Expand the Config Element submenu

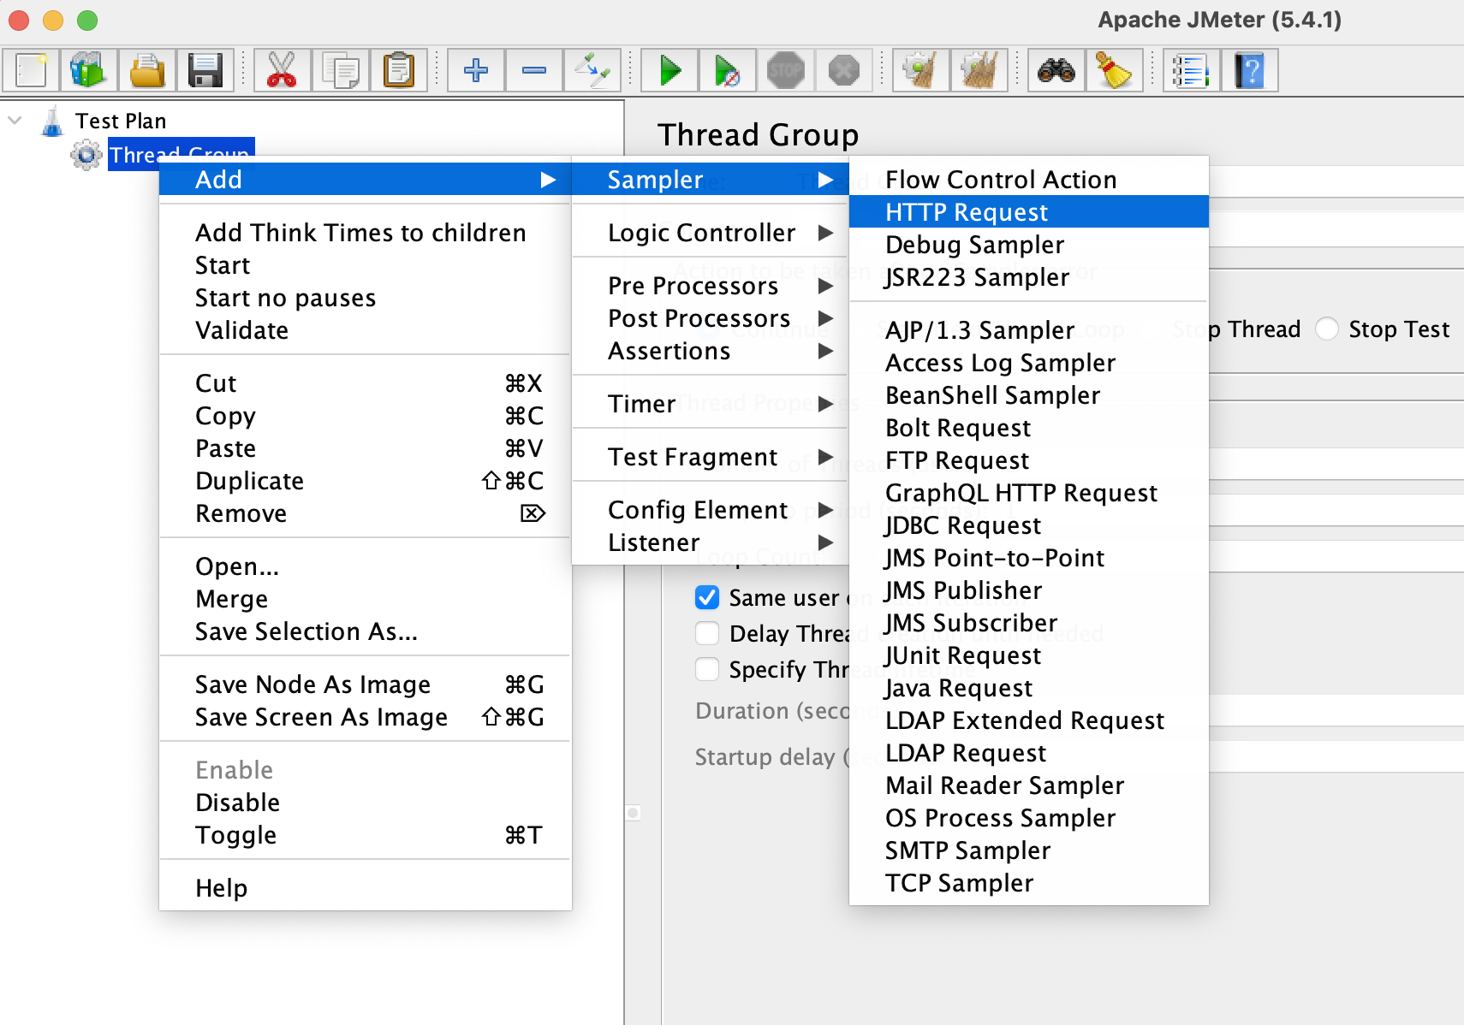710,510
